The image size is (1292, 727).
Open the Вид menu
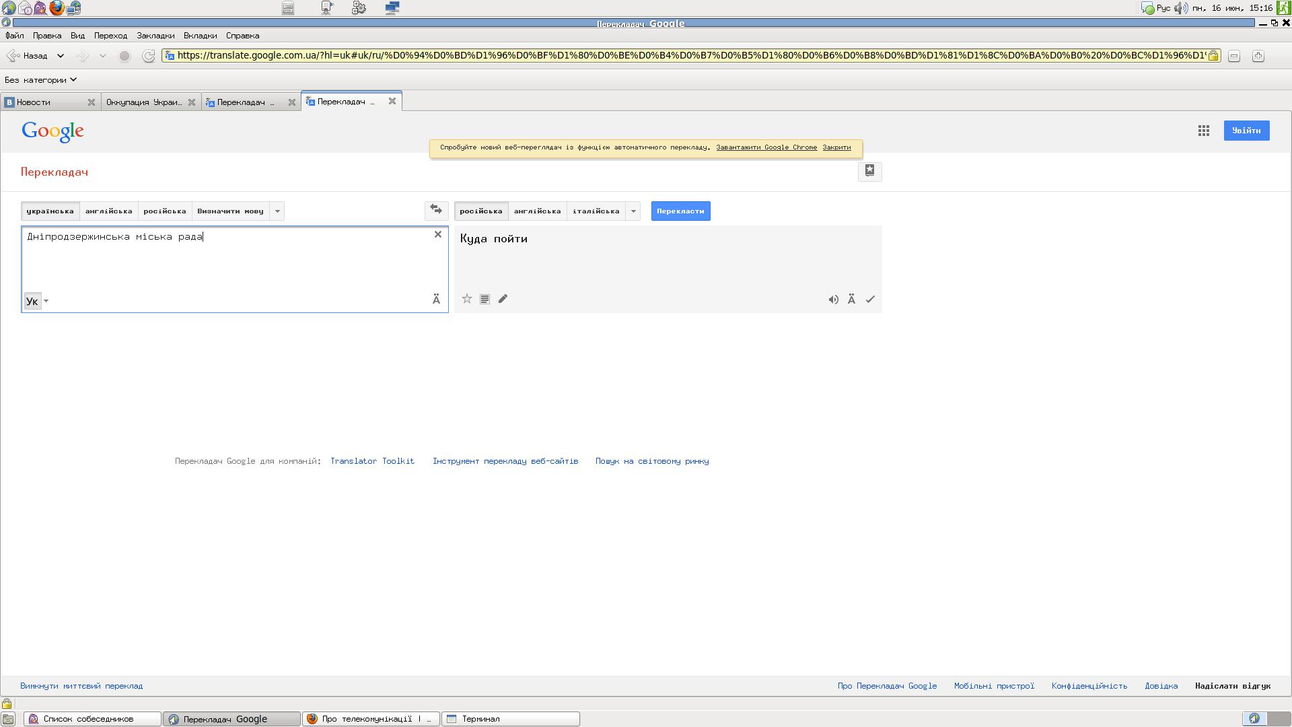[77, 36]
